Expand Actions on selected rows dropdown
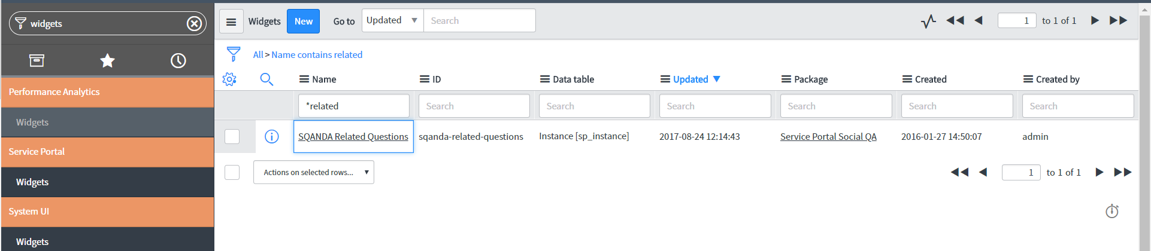1151x251 pixels. pos(313,172)
